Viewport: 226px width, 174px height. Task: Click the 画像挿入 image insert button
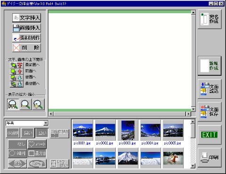point(26,28)
